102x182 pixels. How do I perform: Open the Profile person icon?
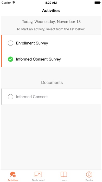[x=89, y=174]
